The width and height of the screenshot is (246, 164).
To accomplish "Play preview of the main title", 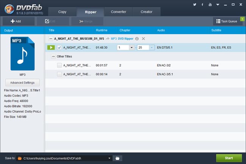I will 51,48.
